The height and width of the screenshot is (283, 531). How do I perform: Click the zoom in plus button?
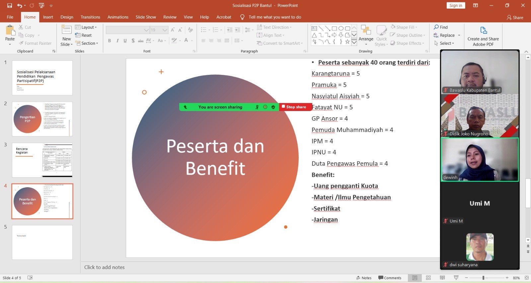pyautogui.click(x=507, y=278)
